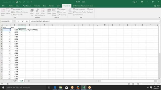Click the Search the web and Windows box
This screenshot has width=161, height=90.
26,87
